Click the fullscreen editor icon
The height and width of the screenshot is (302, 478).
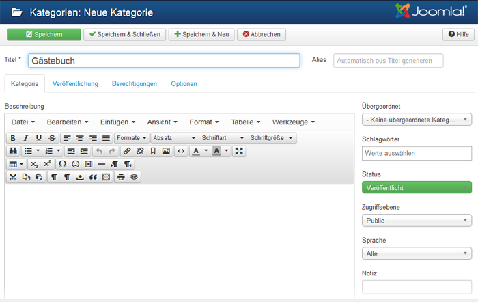[239, 151]
